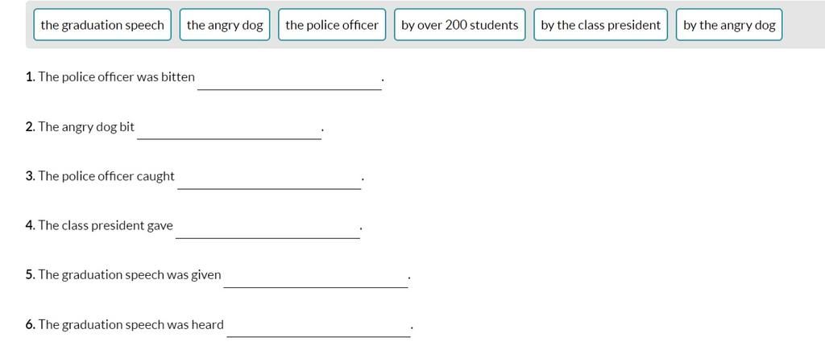Choose the 'the police officer' tile
The image size is (825, 354).
click(332, 25)
